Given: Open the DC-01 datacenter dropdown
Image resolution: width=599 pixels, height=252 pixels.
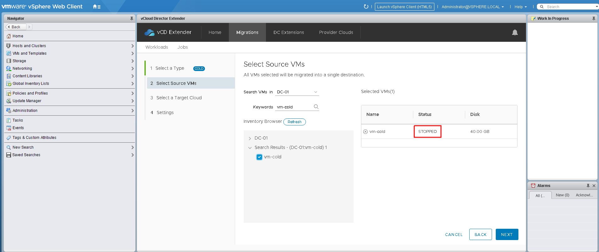Looking at the screenshot, I should coord(297,92).
